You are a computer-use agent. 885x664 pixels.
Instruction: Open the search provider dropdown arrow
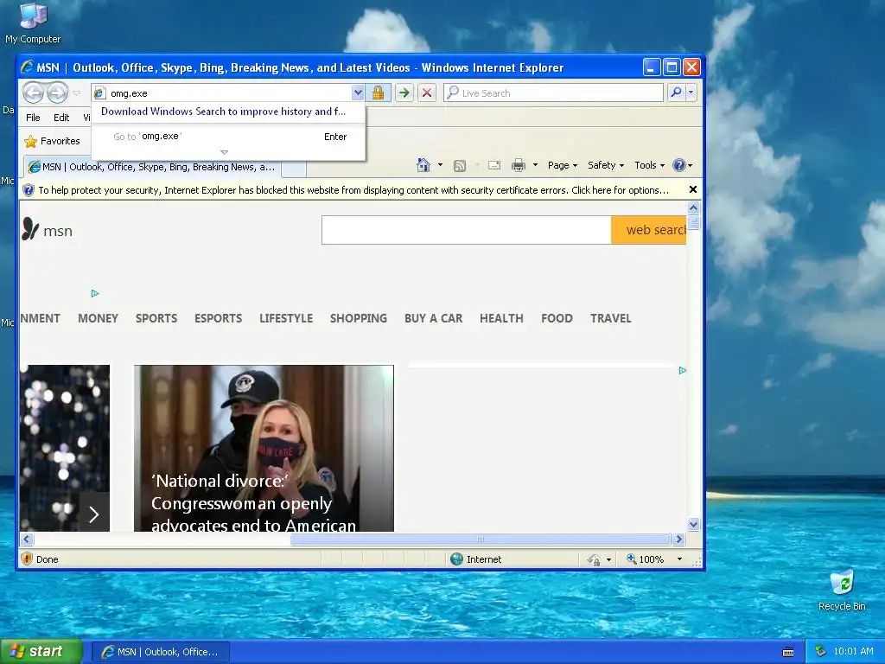(x=691, y=93)
